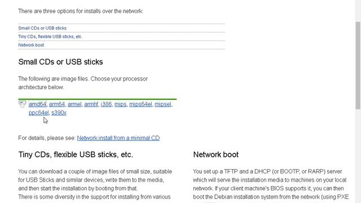This screenshot has height=203, width=361.
Task: Open the amd64 image link
Action: pos(38,104)
